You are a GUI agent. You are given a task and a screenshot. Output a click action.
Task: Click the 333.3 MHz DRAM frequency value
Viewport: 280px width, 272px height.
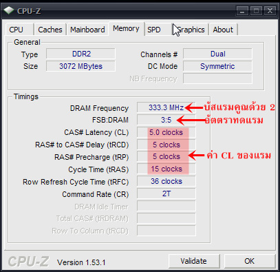pos(166,107)
